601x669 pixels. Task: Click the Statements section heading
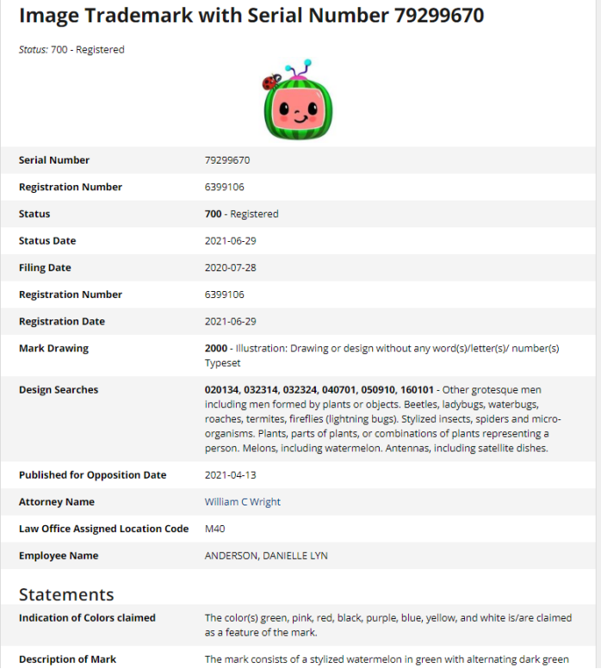click(x=66, y=594)
